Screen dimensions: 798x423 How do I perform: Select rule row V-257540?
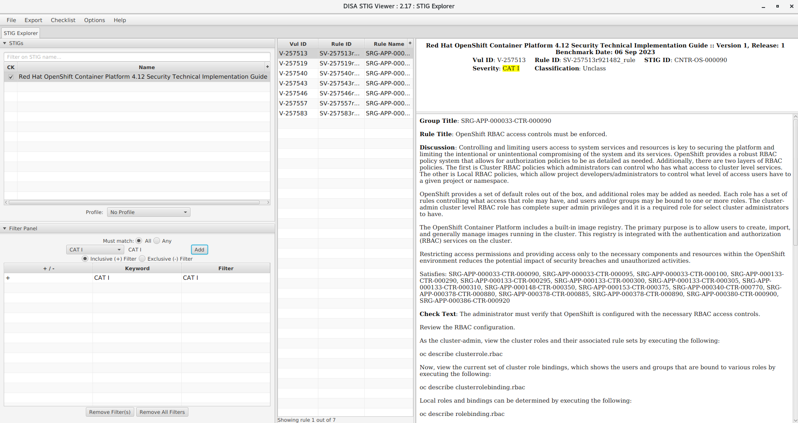coord(345,73)
